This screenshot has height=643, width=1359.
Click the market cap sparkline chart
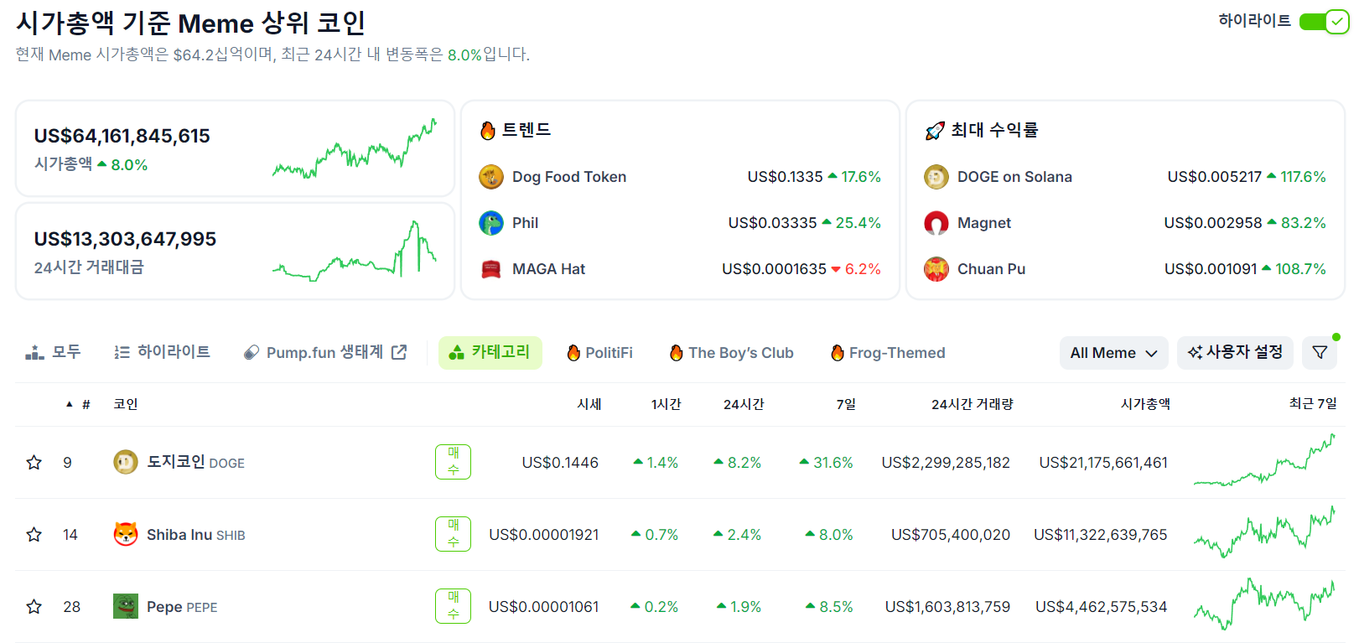(x=355, y=148)
